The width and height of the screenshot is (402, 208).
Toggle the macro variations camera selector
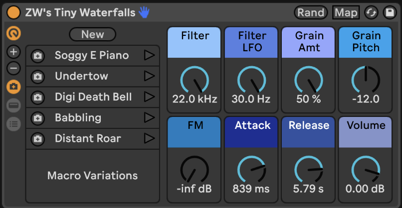click(x=13, y=87)
